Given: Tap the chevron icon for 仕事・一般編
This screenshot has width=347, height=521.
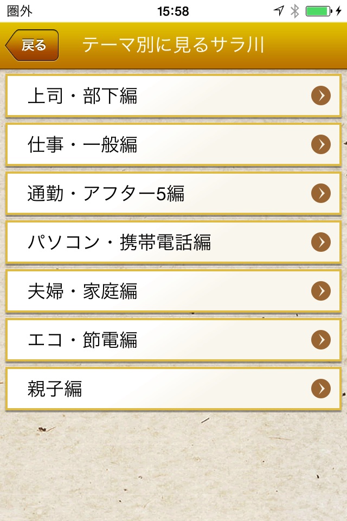Looking at the screenshot, I should click(321, 144).
